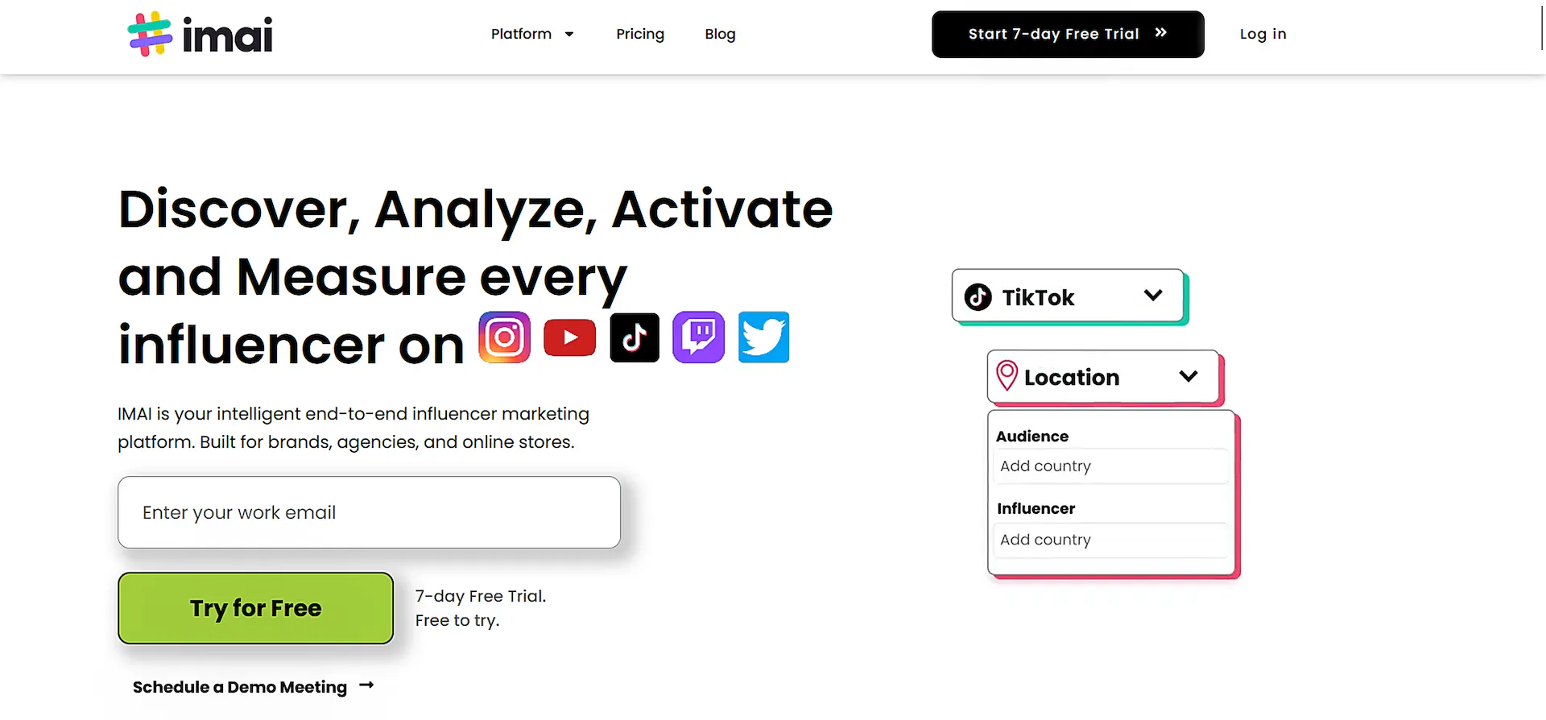Click the Instagram icon in headline
This screenshot has width=1546, height=720.
[505, 337]
